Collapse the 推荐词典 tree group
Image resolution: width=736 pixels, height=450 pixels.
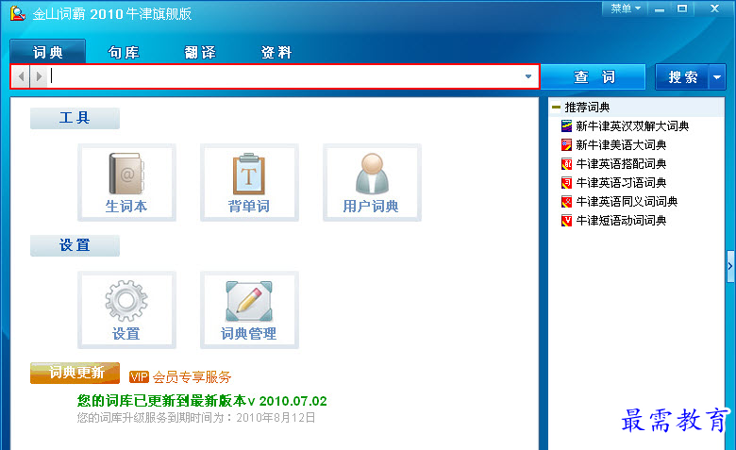[556, 108]
